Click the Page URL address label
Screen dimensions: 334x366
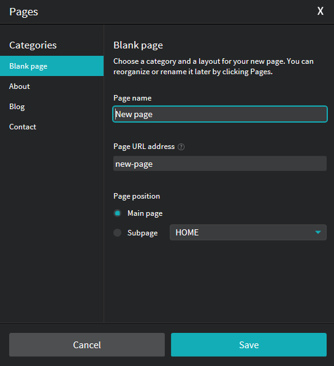tap(144, 147)
